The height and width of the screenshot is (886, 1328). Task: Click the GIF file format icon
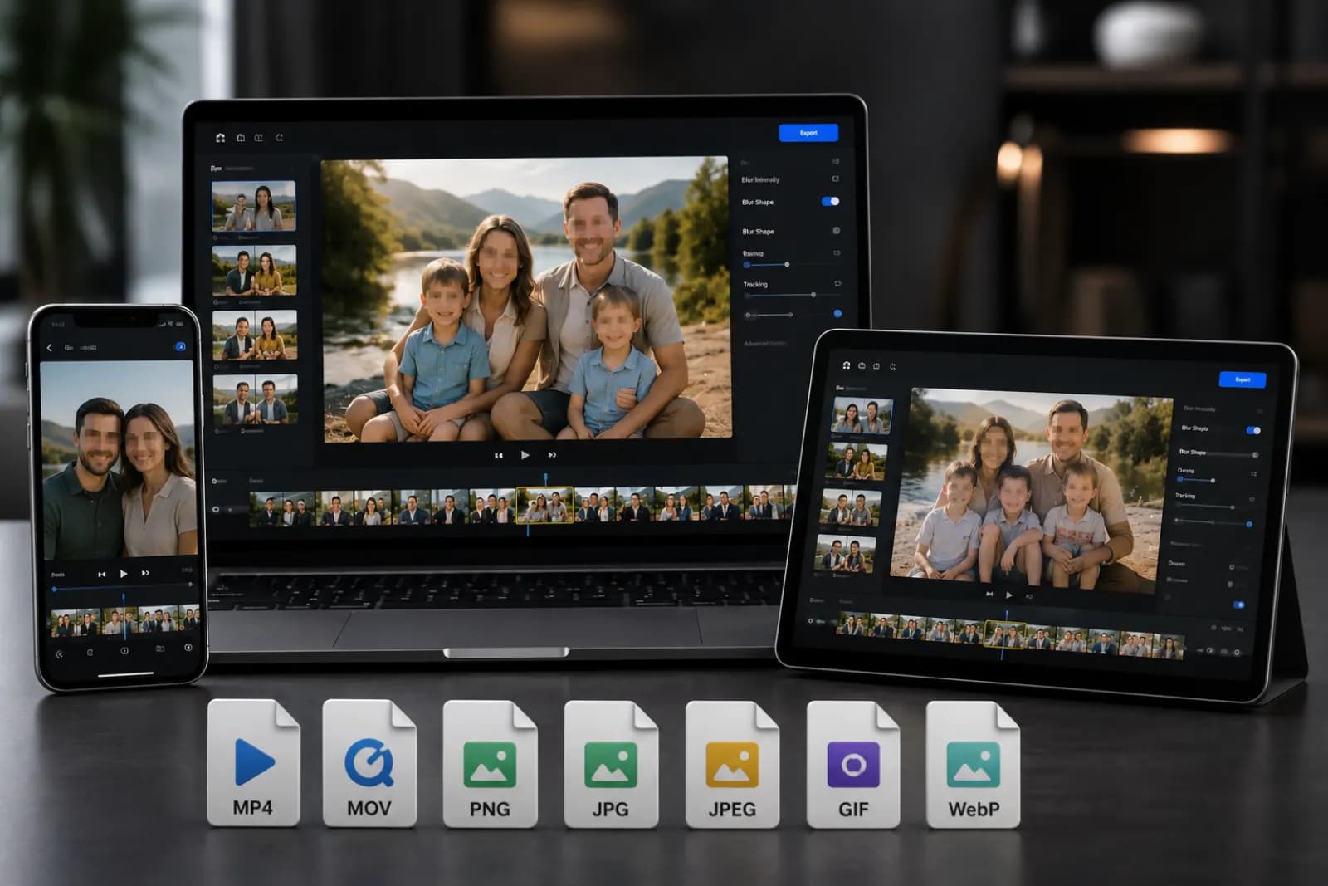tap(853, 764)
